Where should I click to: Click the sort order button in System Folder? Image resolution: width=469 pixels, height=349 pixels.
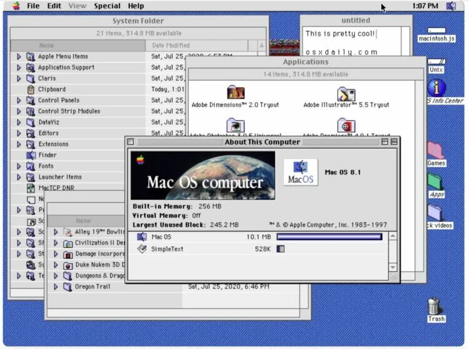click(261, 46)
